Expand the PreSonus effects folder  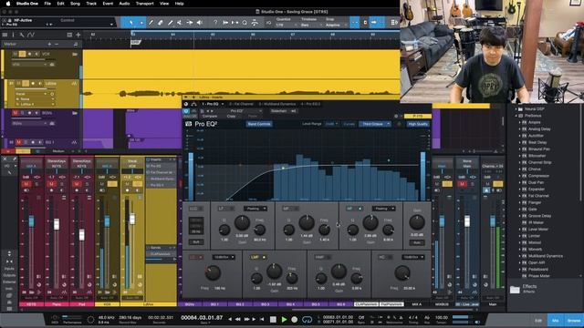(x=516, y=116)
